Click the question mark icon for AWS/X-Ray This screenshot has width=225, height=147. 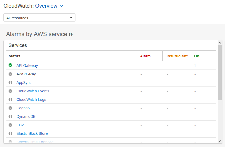(x=10, y=74)
